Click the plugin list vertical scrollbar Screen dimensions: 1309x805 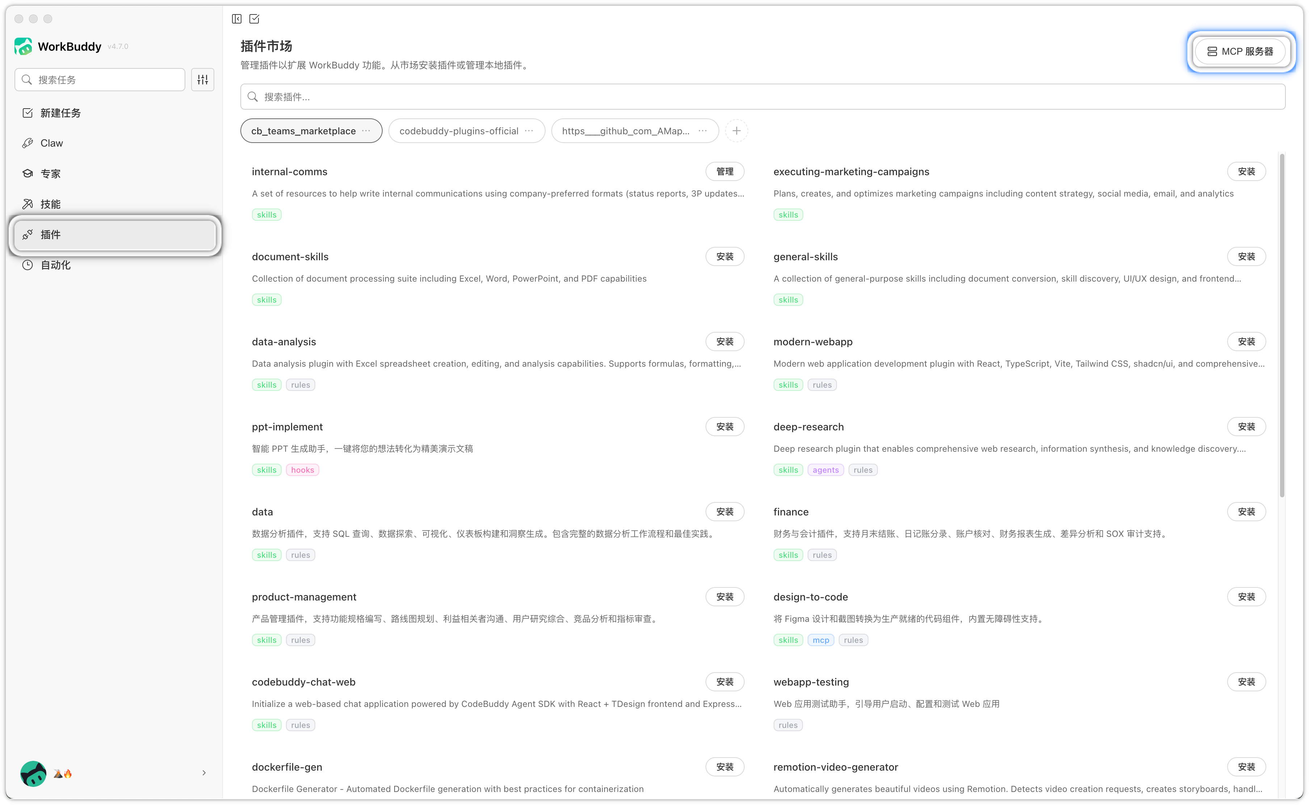pyautogui.click(x=1282, y=325)
